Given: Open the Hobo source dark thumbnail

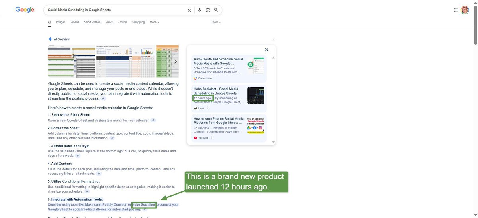Looking at the screenshot, I should [x=256, y=95].
